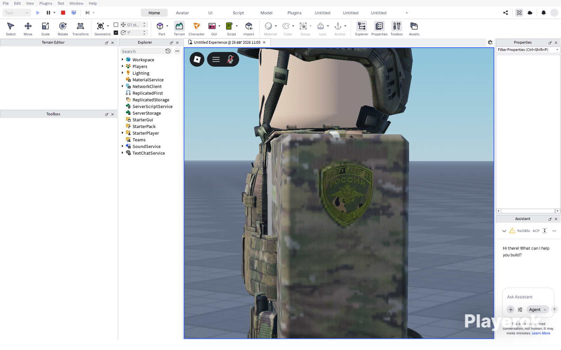Expand the StarterPlayer tree node
The image size is (561, 350).
122,133
